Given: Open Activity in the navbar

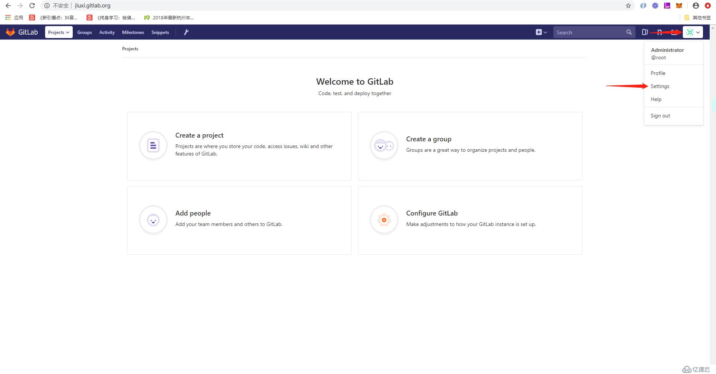Looking at the screenshot, I should (107, 32).
